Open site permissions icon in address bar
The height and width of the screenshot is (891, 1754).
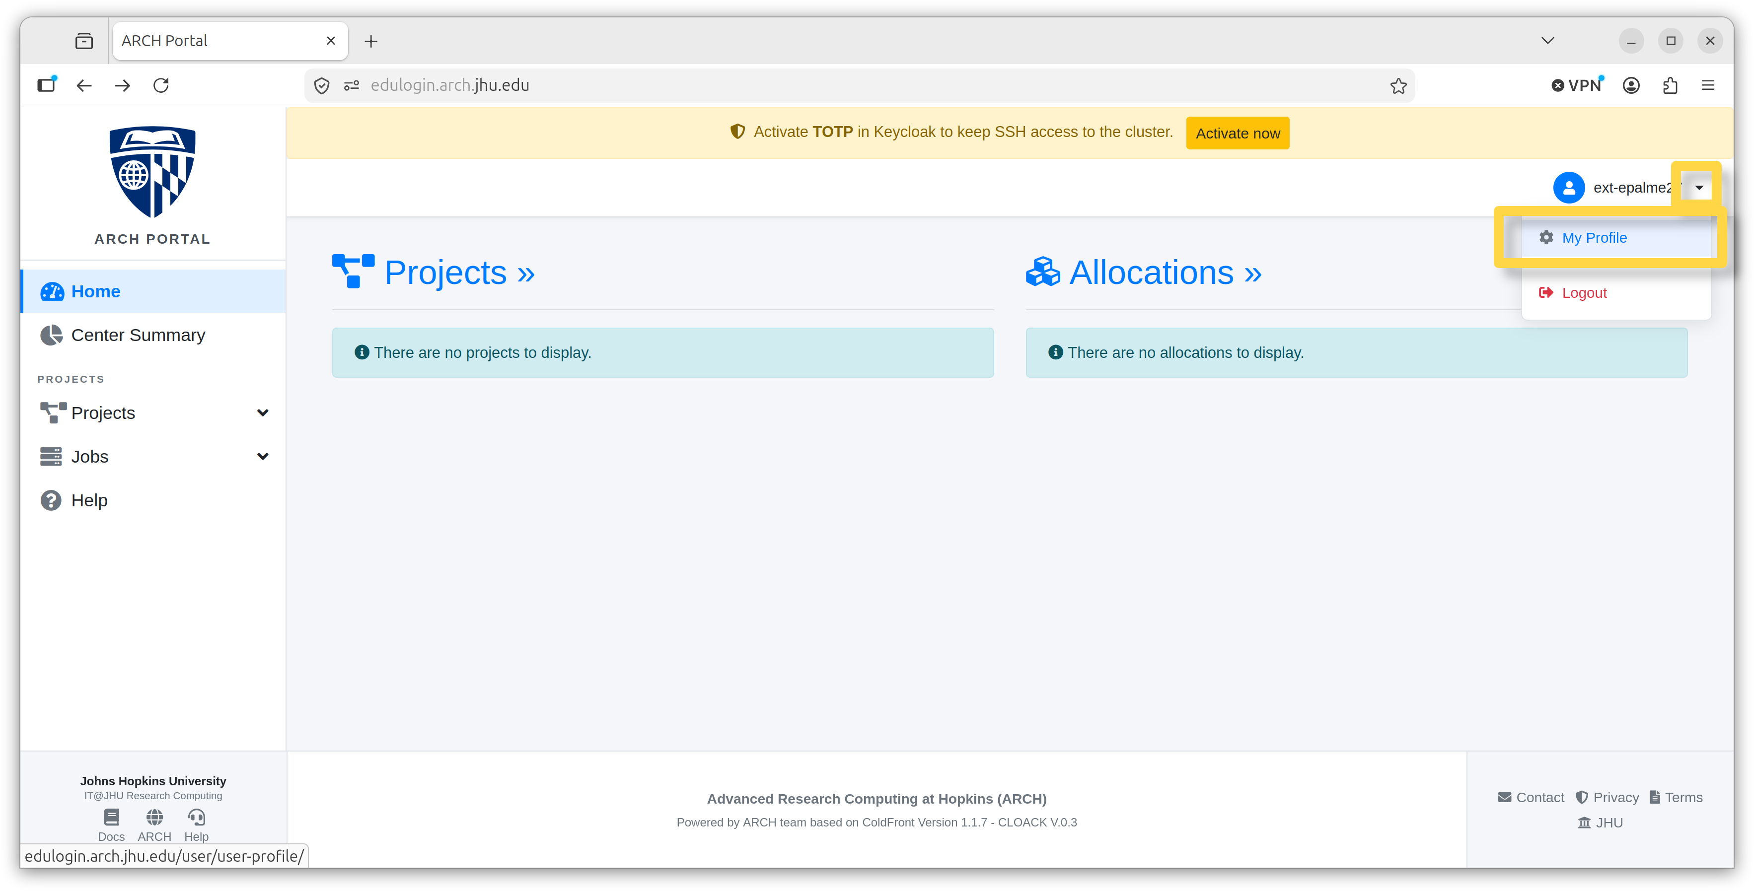pos(351,86)
